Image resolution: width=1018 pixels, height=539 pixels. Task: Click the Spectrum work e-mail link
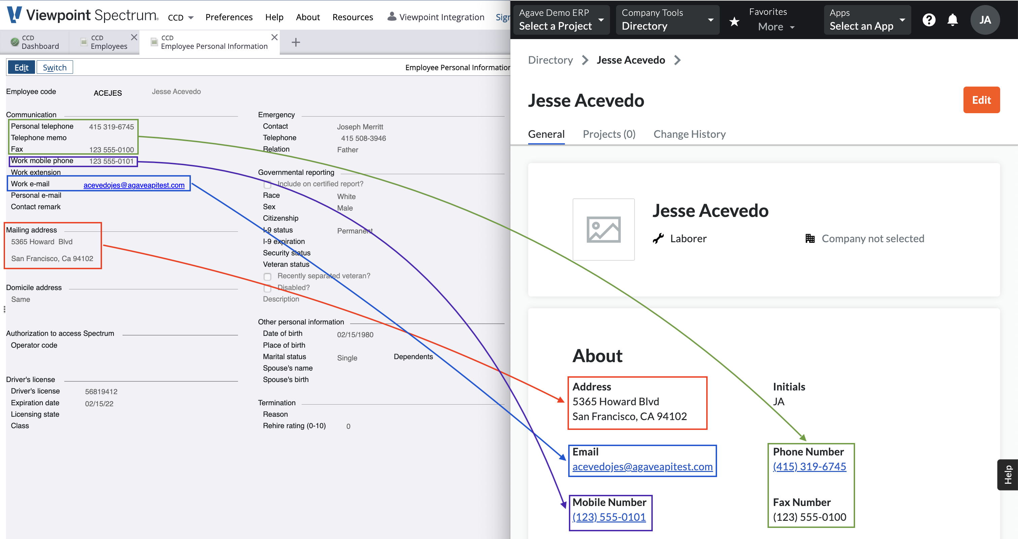[134, 185]
